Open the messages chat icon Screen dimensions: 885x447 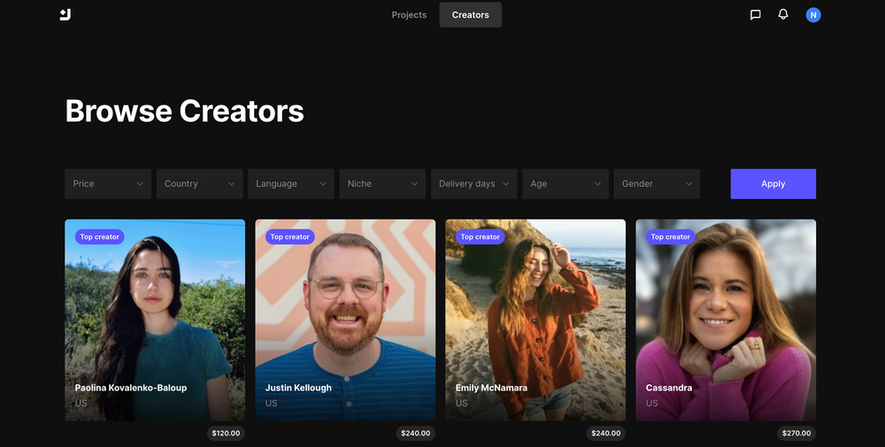point(755,15)
